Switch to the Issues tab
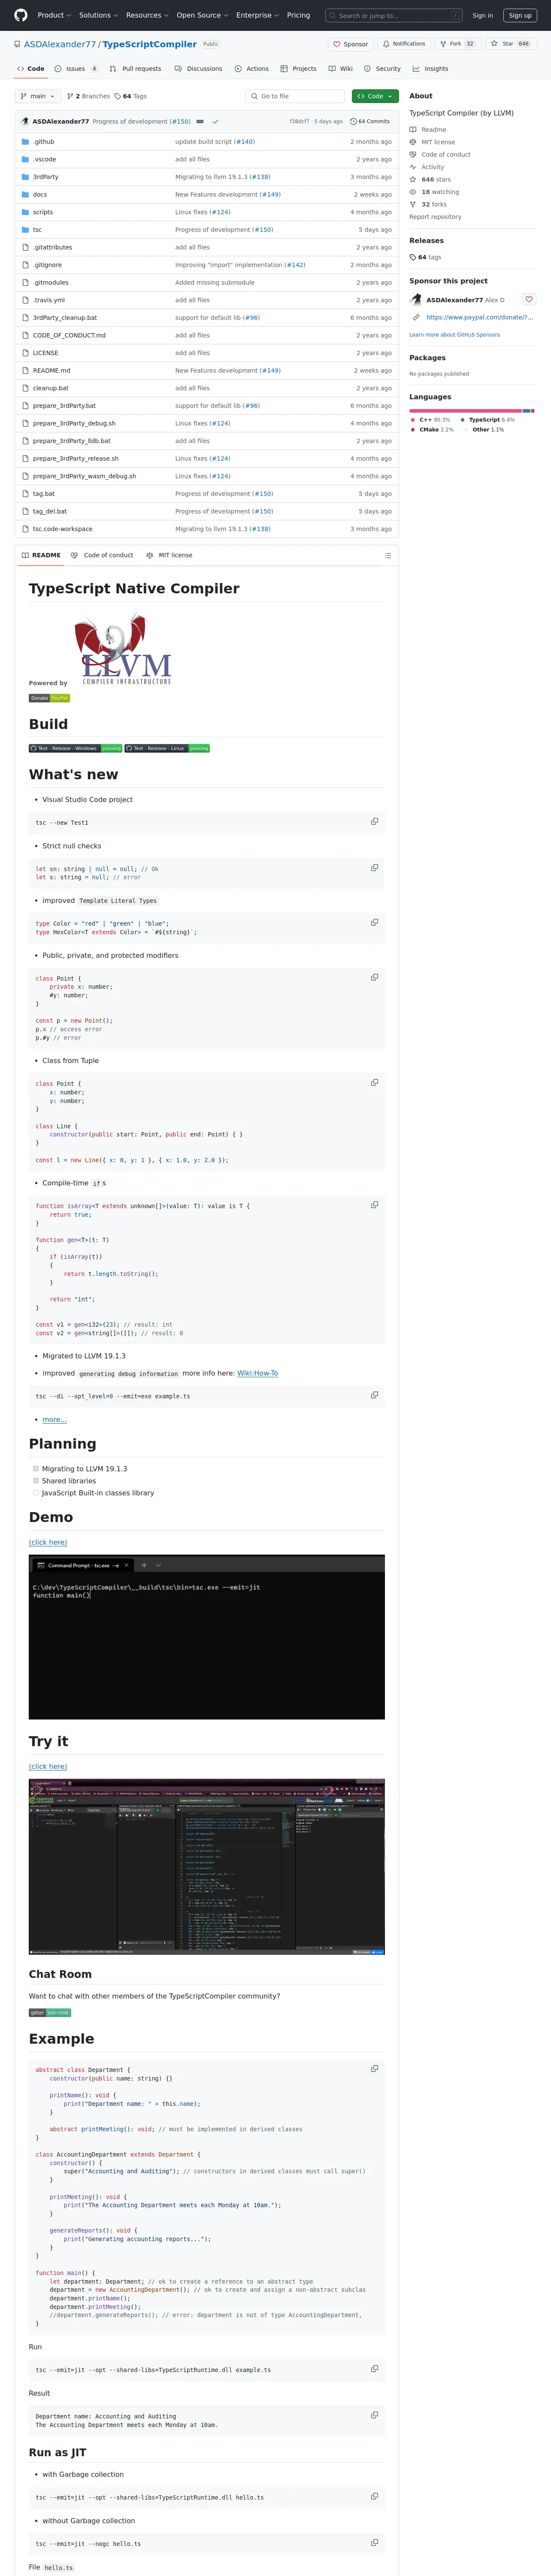The height and width of the screenshot is (2576, 551). tap(76, 69)
